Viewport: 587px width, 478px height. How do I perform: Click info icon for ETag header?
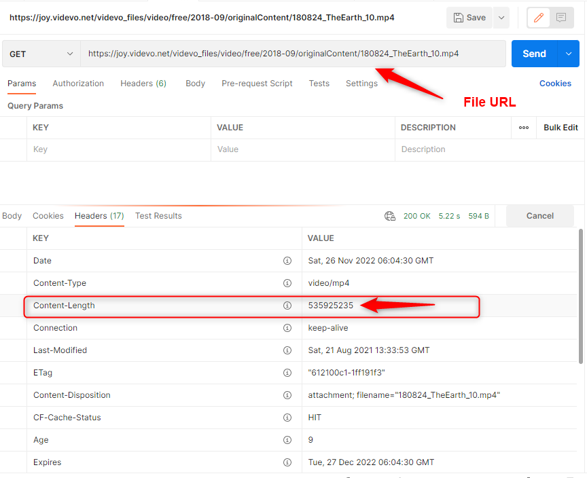point(287,373)
